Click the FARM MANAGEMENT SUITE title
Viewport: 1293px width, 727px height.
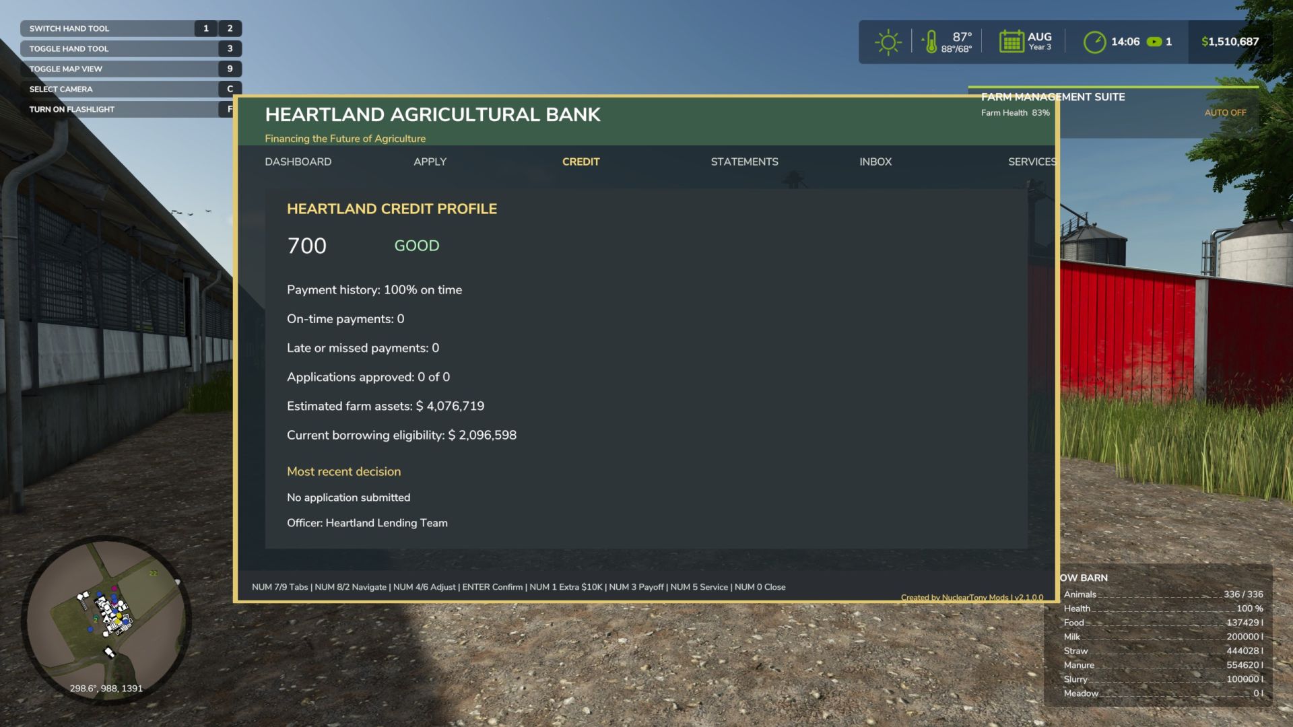tap(1053, 97)
